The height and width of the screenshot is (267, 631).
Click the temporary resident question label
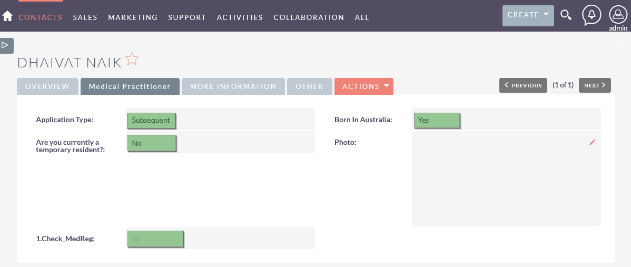(71, 146)
